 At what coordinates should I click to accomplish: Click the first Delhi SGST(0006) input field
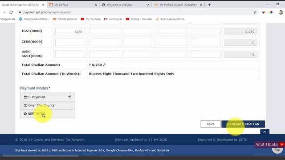(70, 54)
